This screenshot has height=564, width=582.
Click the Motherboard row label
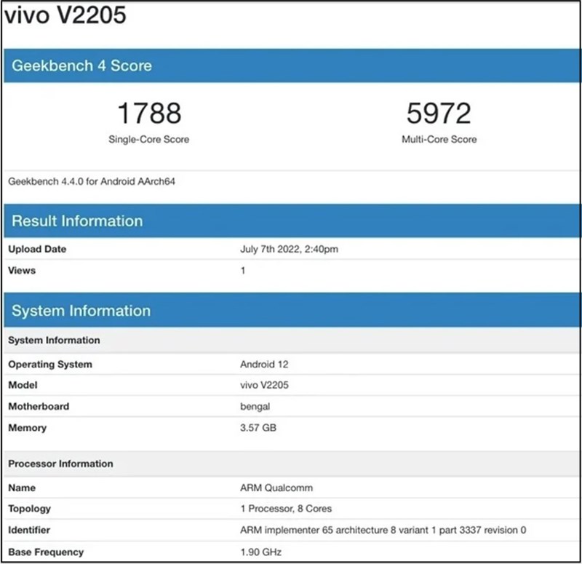pyautogui.click(x=39, y=406)
